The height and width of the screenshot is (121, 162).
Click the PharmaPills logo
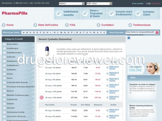click(15, 13)
